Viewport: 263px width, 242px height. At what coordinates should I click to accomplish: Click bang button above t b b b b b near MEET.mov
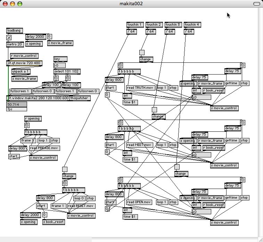pos(120,122)
